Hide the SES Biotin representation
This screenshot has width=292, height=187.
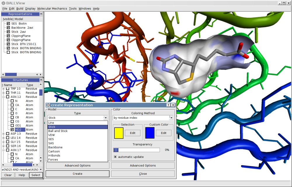(x=8, y=24)
